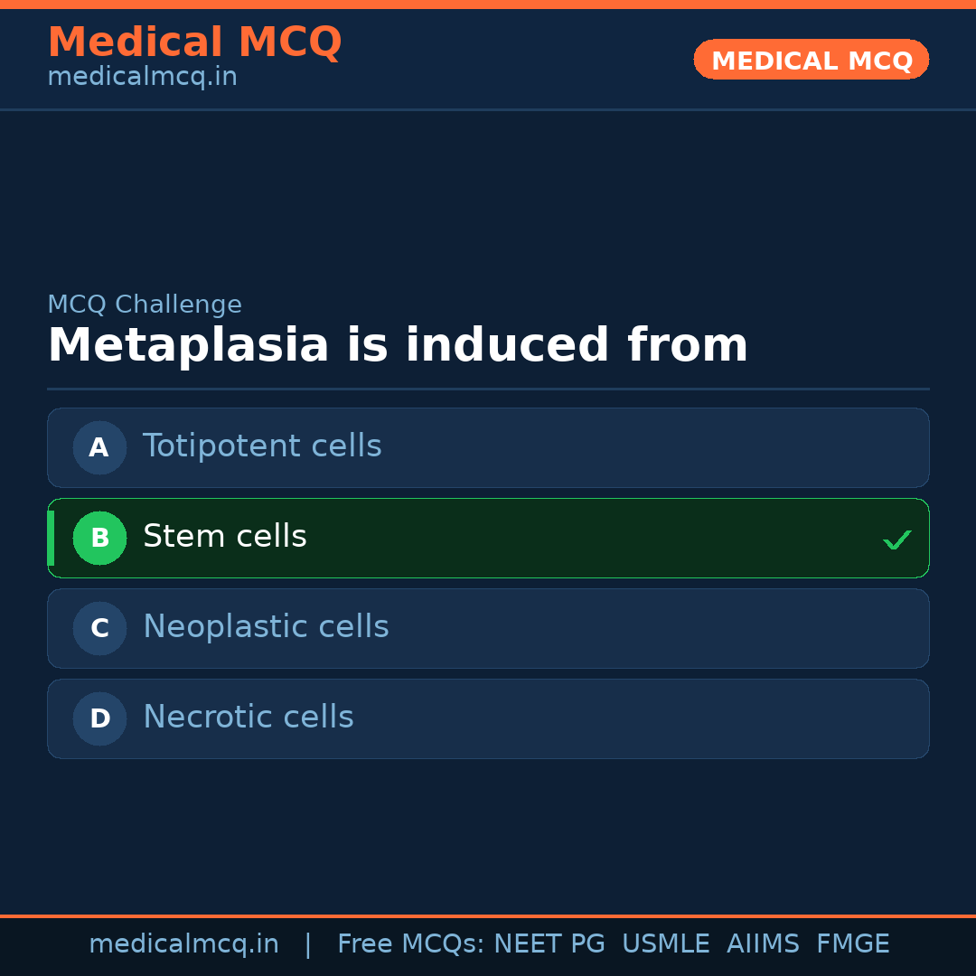This screenshot has height=976, width=976.
Task: Click the letter A circle icon
Action: [99, 447]
